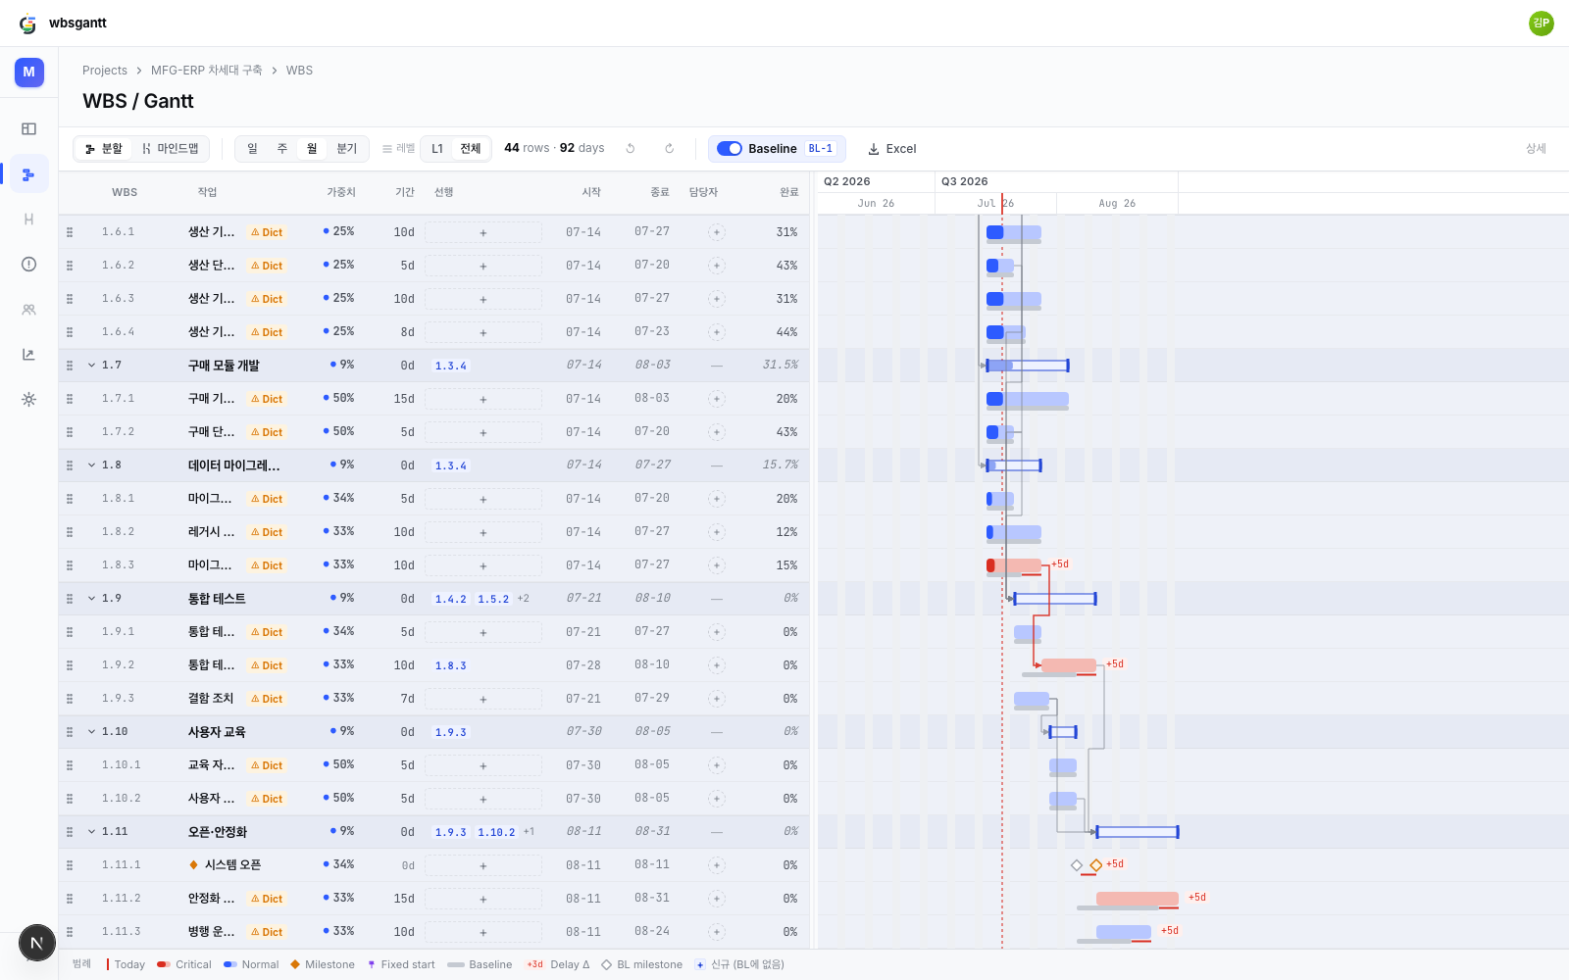Add predecessor with plus on row 1.6.4
The width and height of the screenshot is (1569, 980).
pyautogui.click(x=483, y=332)
